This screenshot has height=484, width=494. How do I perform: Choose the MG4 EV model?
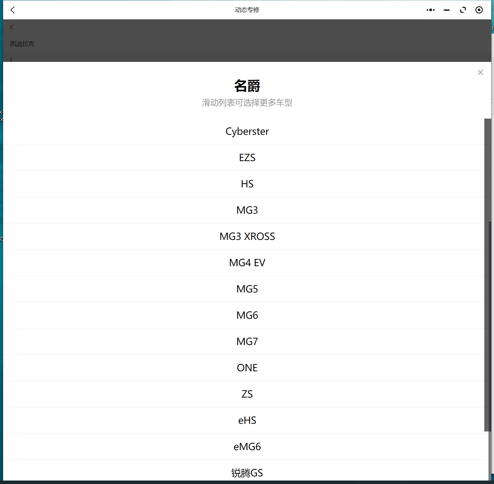click(x=247, y=263)
